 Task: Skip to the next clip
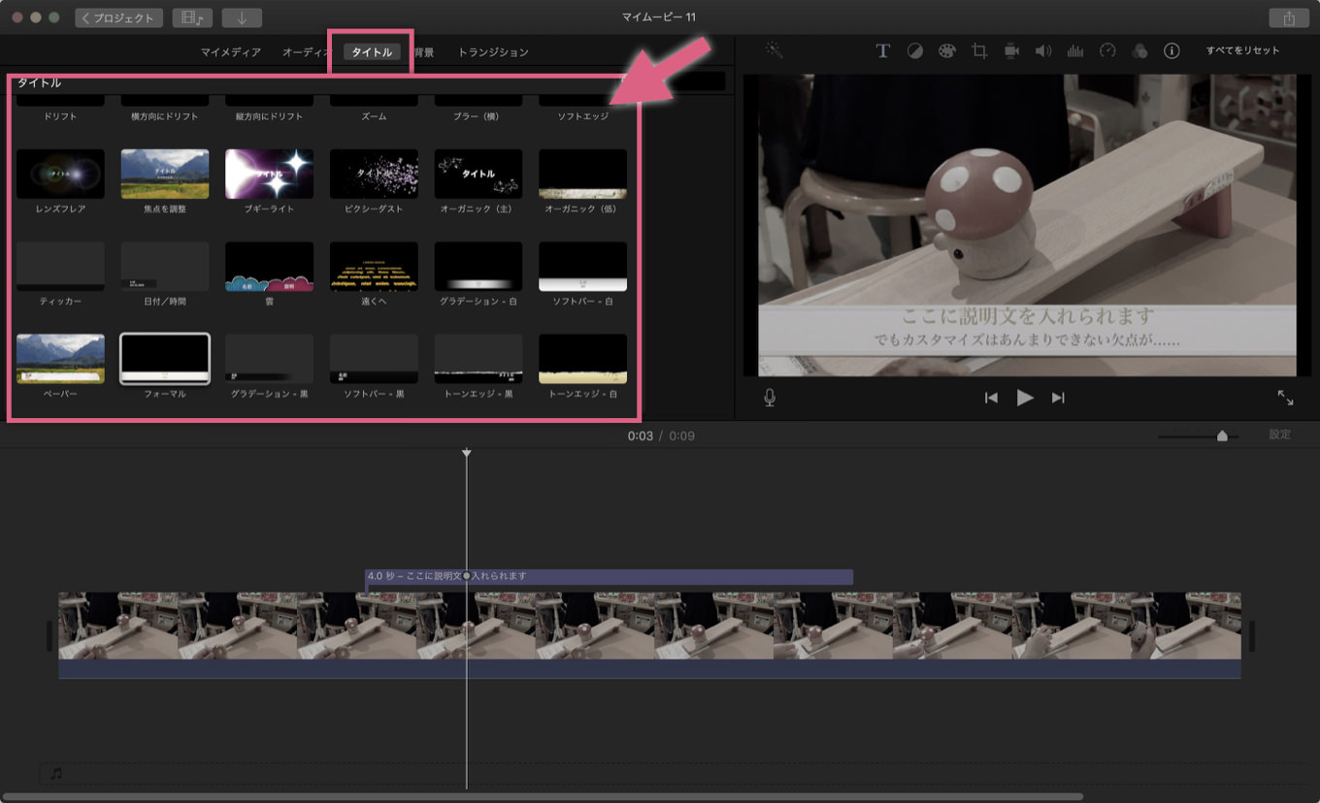point(1058,398)
